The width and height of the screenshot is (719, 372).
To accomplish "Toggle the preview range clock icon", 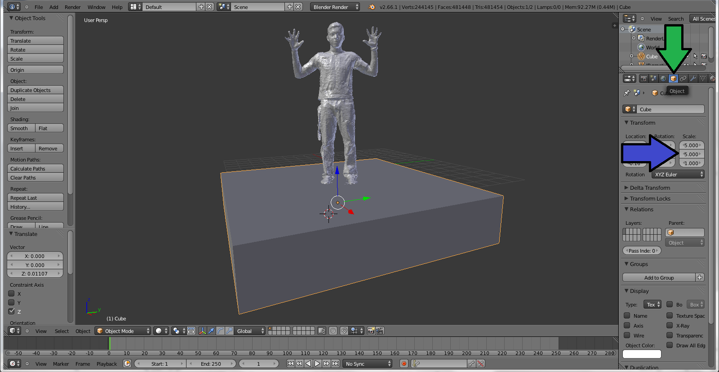I will click(x=127, y=363).
